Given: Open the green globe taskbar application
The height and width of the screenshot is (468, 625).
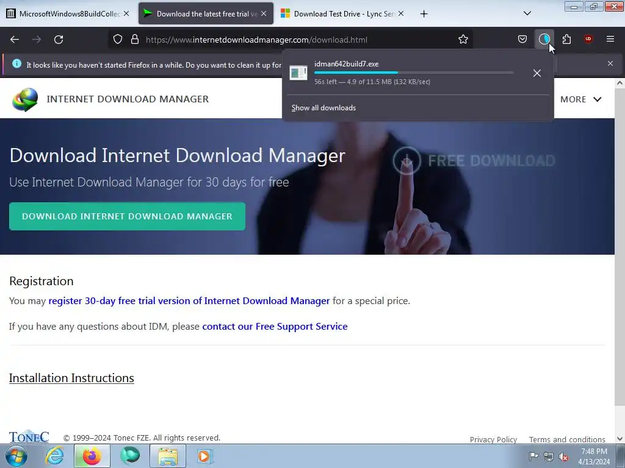Looking at the screenshot, I should click(x=130, y=456).
